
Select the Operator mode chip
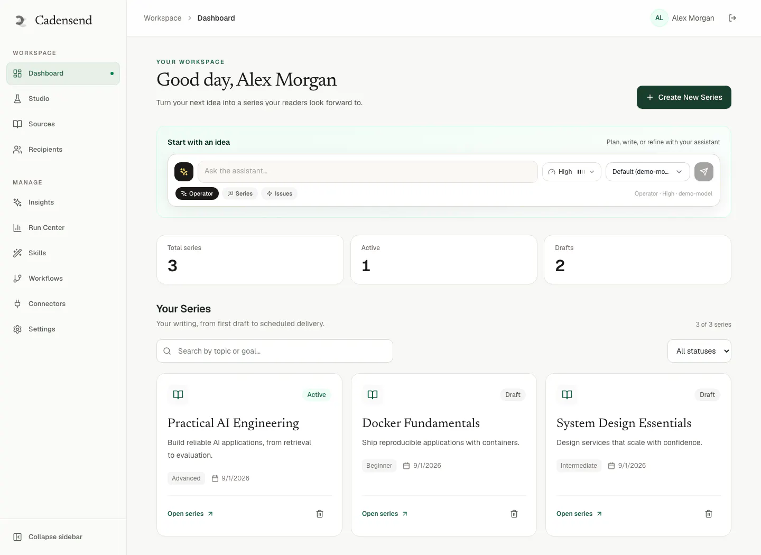(197, 193)
